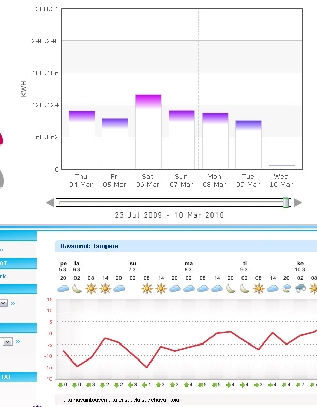Click the » link beside the upper dropdown
This screenshot has height=407, width=317.
[x=13, y=303]
